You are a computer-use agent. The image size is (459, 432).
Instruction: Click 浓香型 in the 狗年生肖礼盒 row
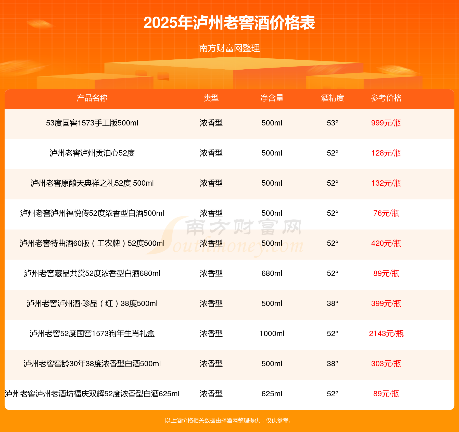pyautogui.click(x=211, y=334)
